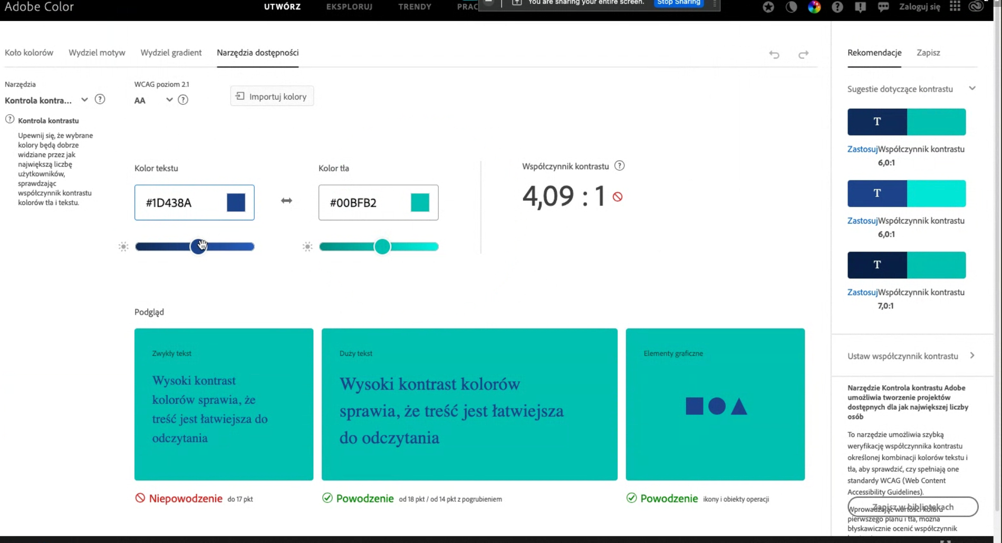Collapse Sugestie dotyczące kontrastu section
Screen dimensions: 1002x543
[x=972, y=89]
